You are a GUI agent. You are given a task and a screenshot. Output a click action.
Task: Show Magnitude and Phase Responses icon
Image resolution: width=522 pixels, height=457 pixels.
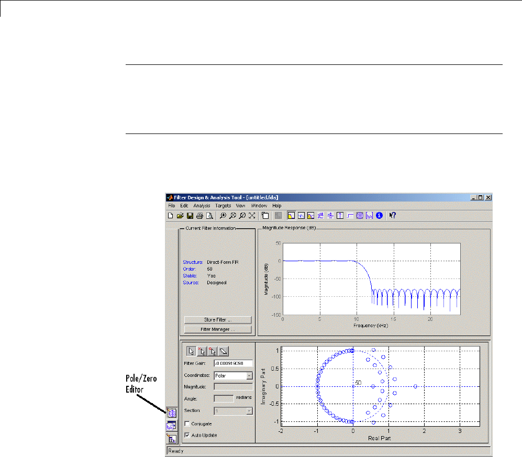click(x=310, y=216)
